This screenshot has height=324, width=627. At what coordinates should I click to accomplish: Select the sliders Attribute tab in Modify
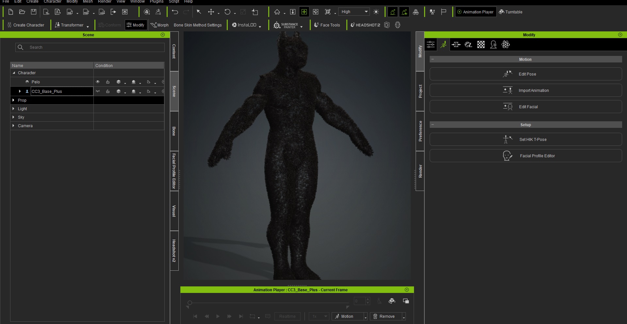(431, 44)
